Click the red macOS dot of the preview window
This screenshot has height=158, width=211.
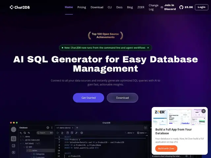click(11, 123)
